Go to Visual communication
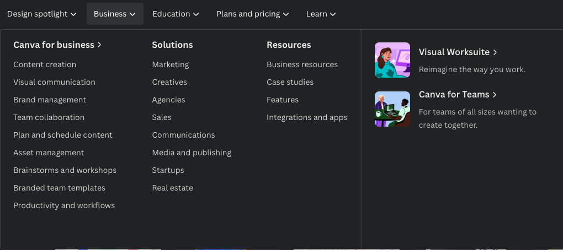 54,82
